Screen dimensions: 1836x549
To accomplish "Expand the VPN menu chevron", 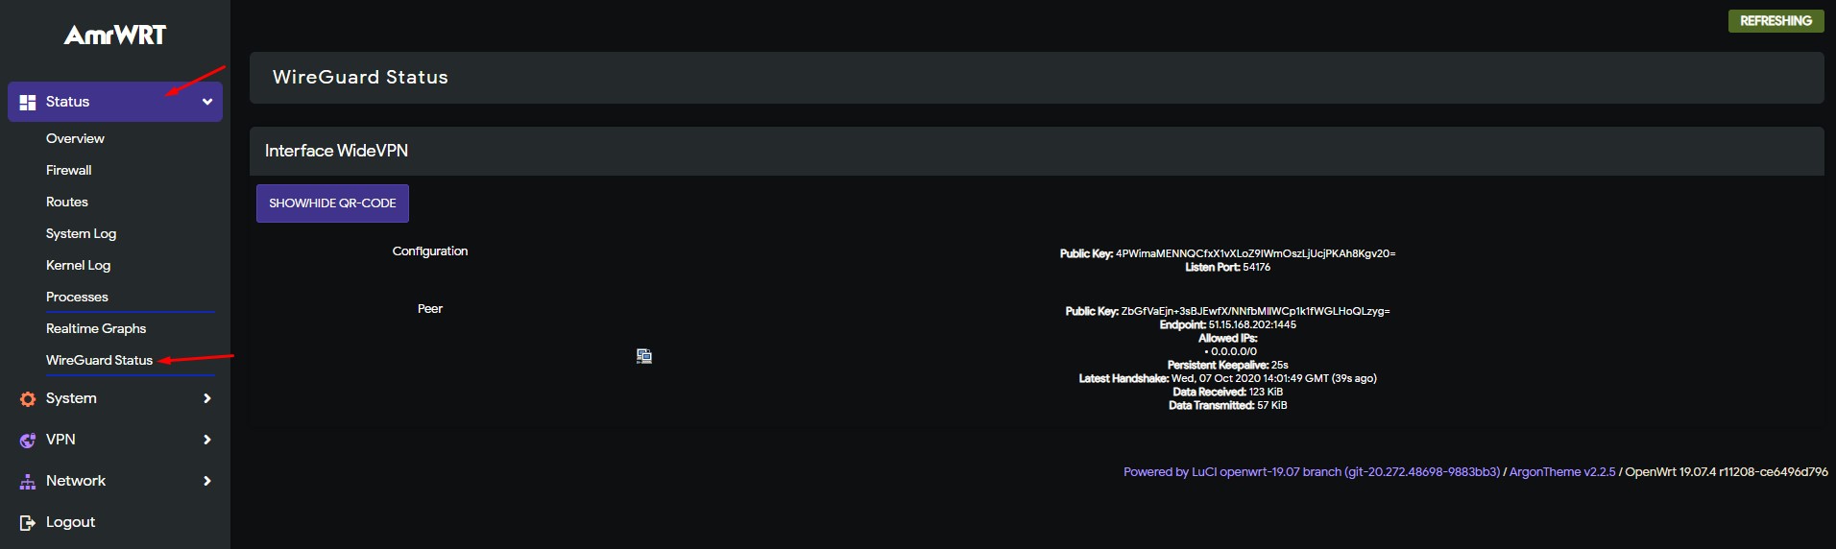I will tap(207, 440).
